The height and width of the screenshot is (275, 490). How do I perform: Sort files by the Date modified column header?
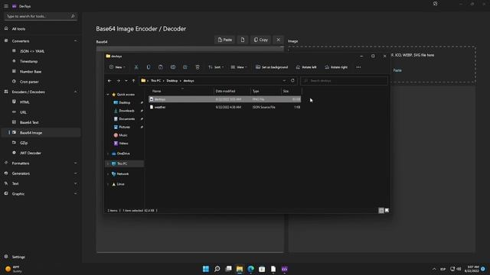point(232,91)
